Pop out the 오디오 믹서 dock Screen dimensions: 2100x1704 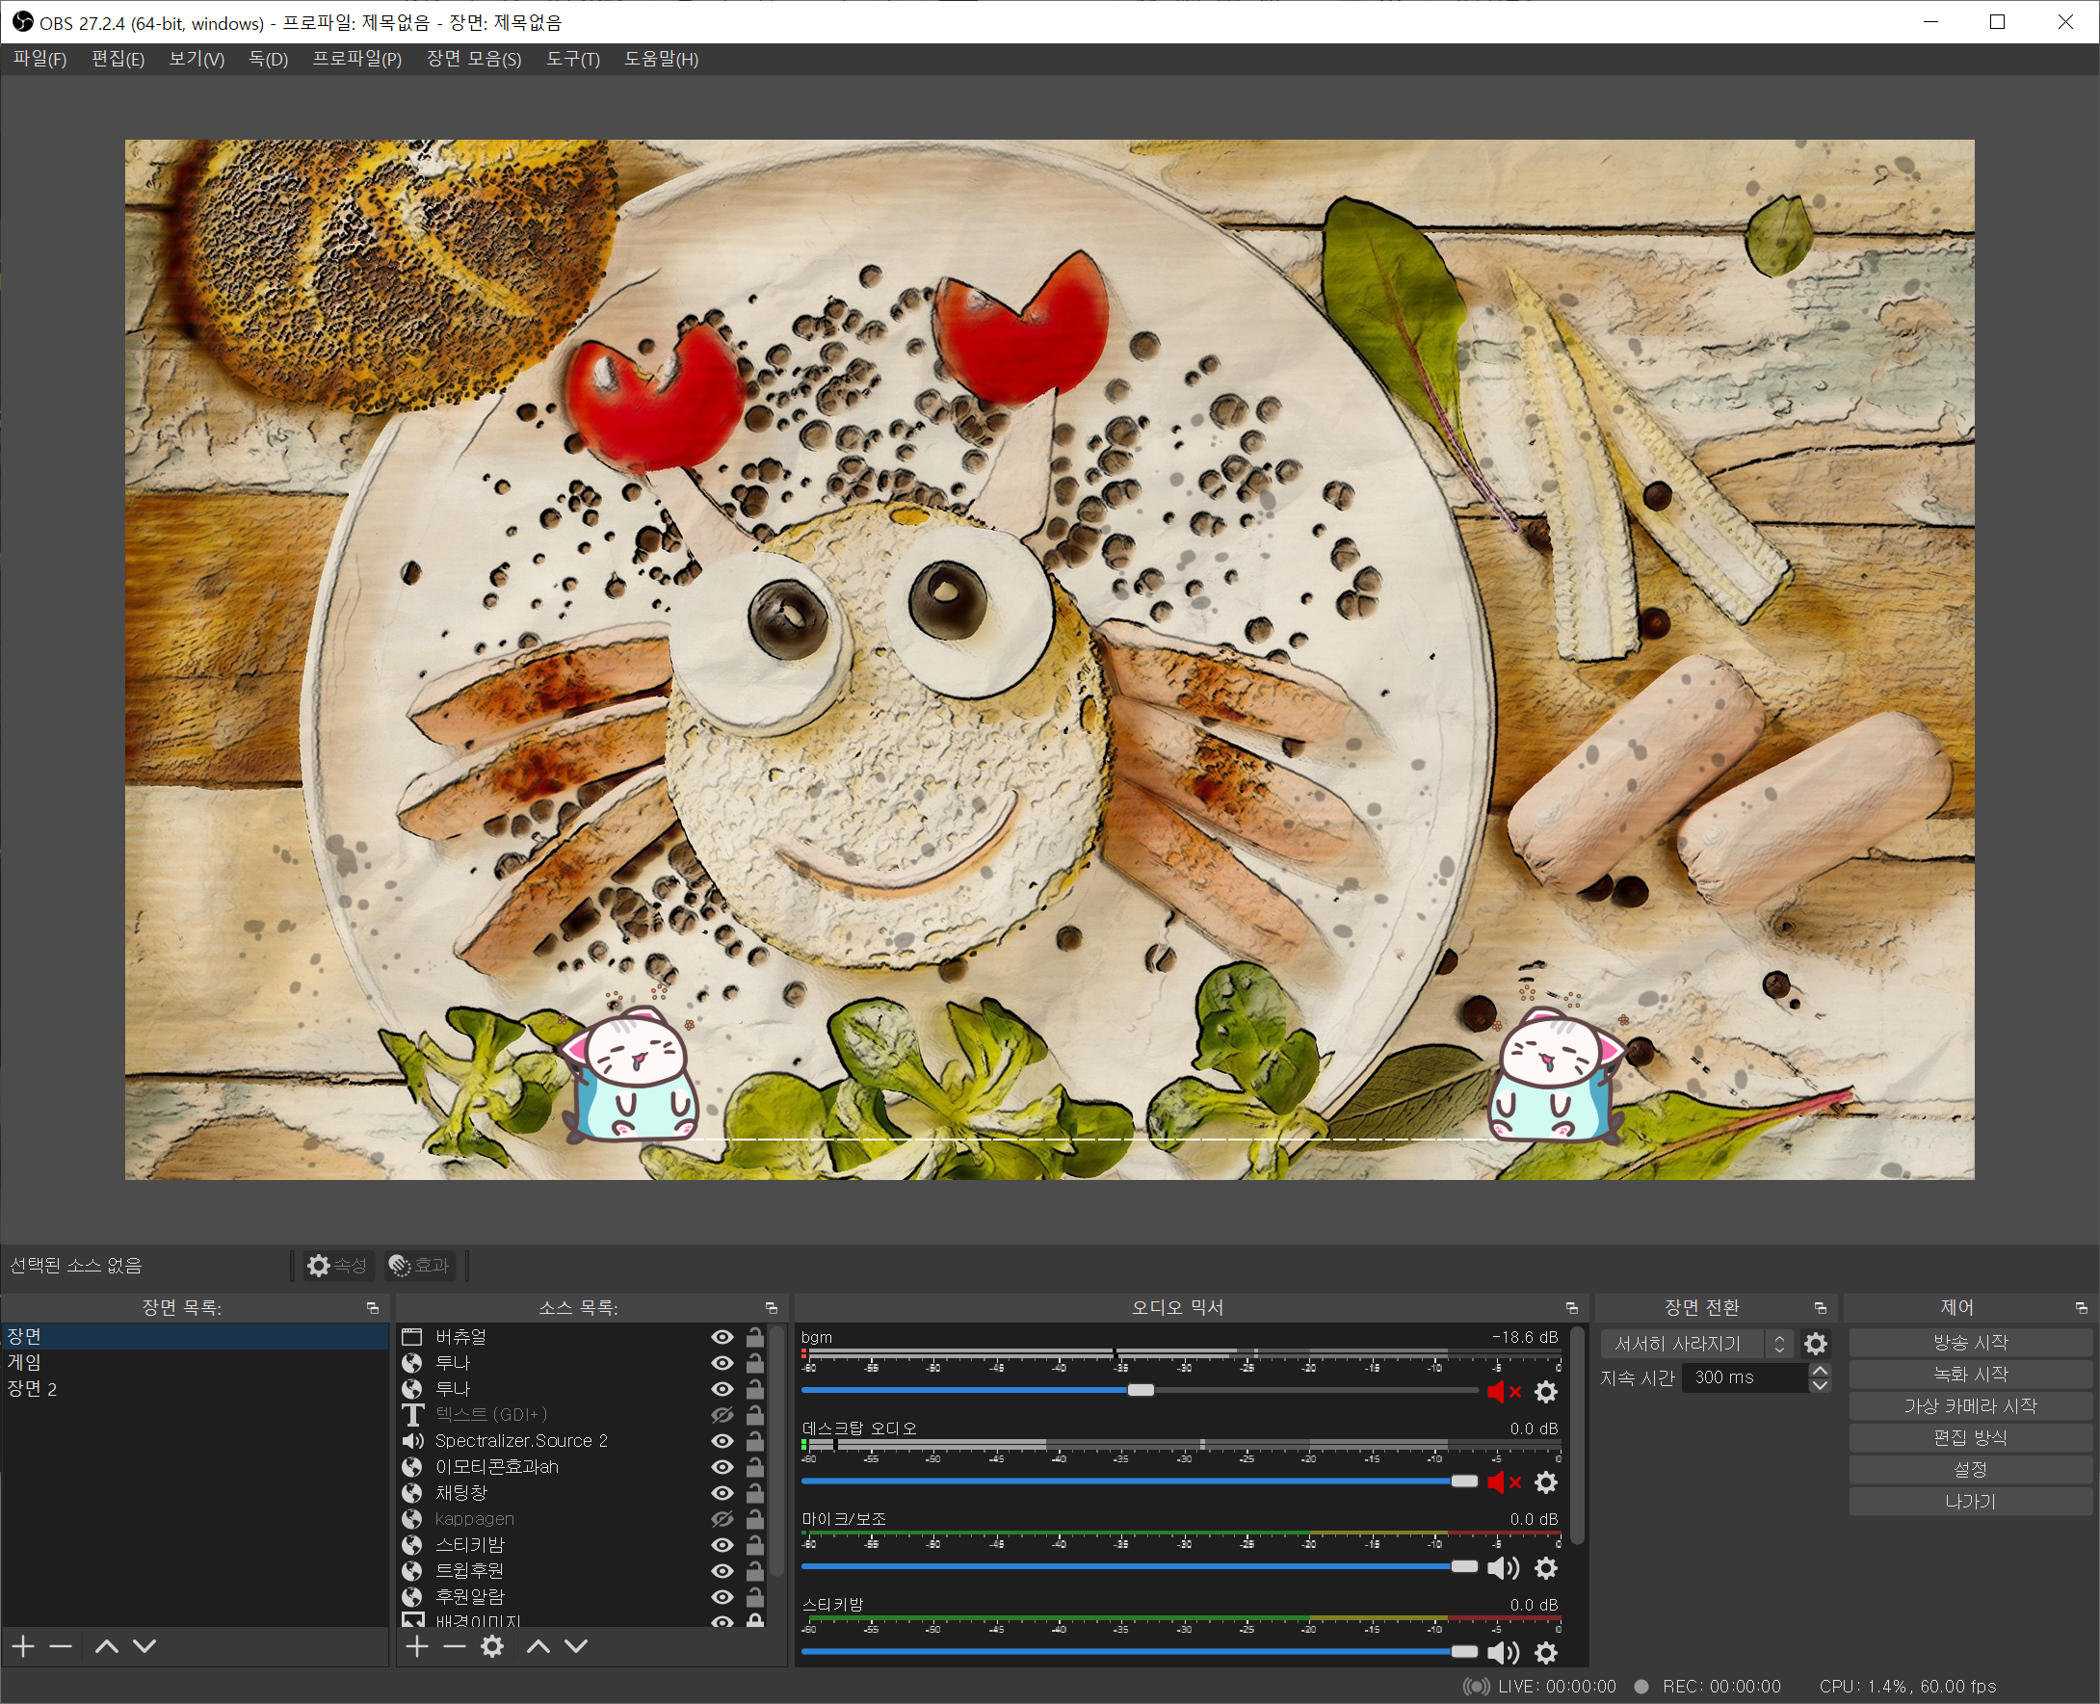(1571, 1307)
